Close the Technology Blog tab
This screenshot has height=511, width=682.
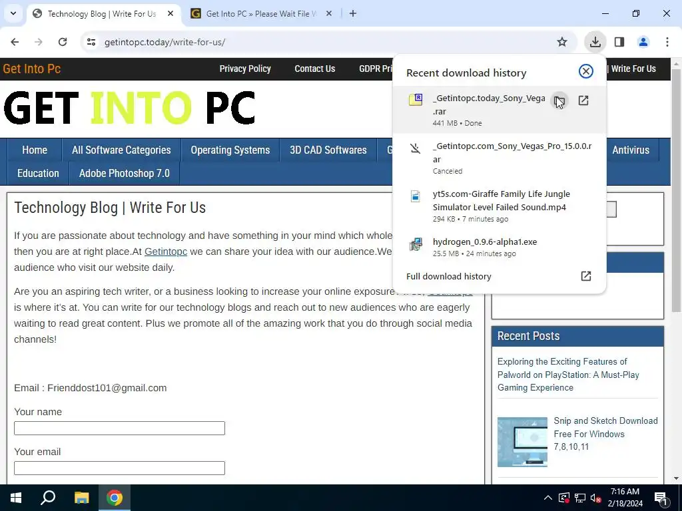pos(170,13)
